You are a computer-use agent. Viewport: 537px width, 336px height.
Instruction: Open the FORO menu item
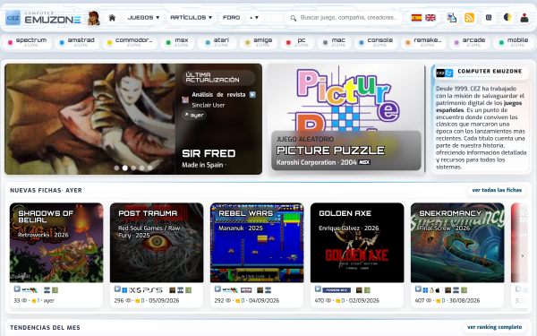click(231, 18)
